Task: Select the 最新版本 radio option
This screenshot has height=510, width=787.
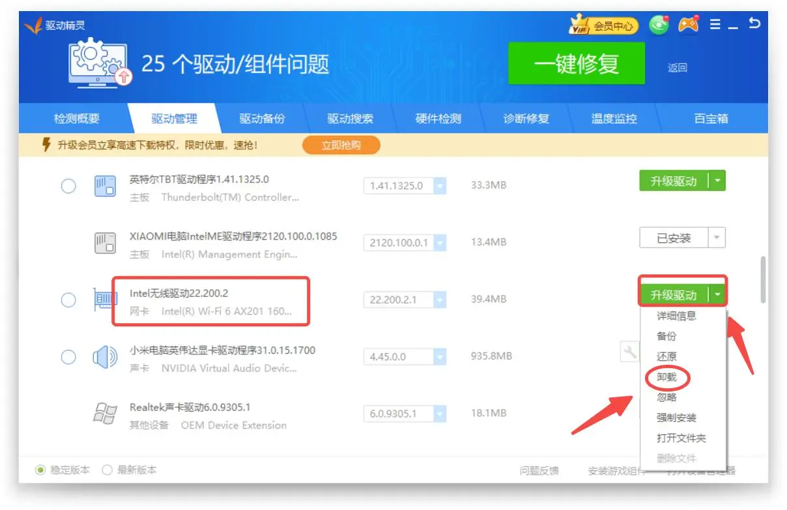Action: click(107, 470)
